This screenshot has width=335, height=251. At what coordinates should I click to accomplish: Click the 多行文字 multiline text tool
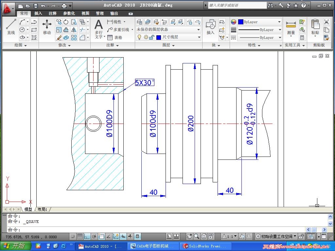(x=99, y=29)
